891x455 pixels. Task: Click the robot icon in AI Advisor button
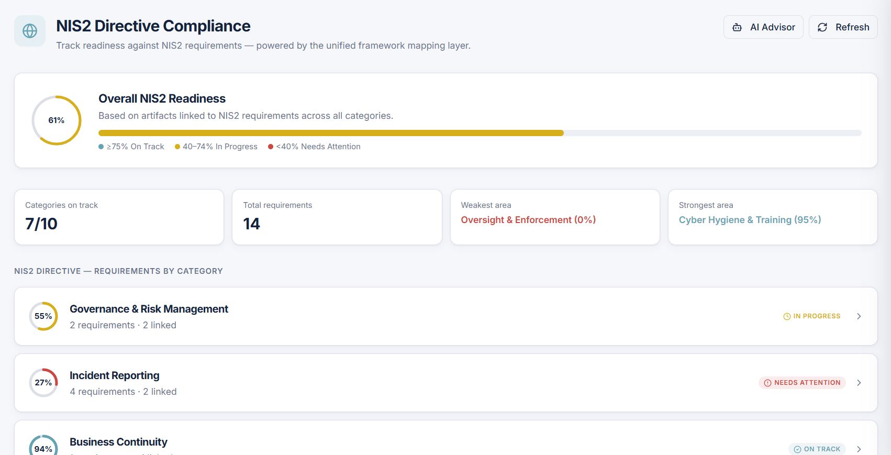pos(737,27)
